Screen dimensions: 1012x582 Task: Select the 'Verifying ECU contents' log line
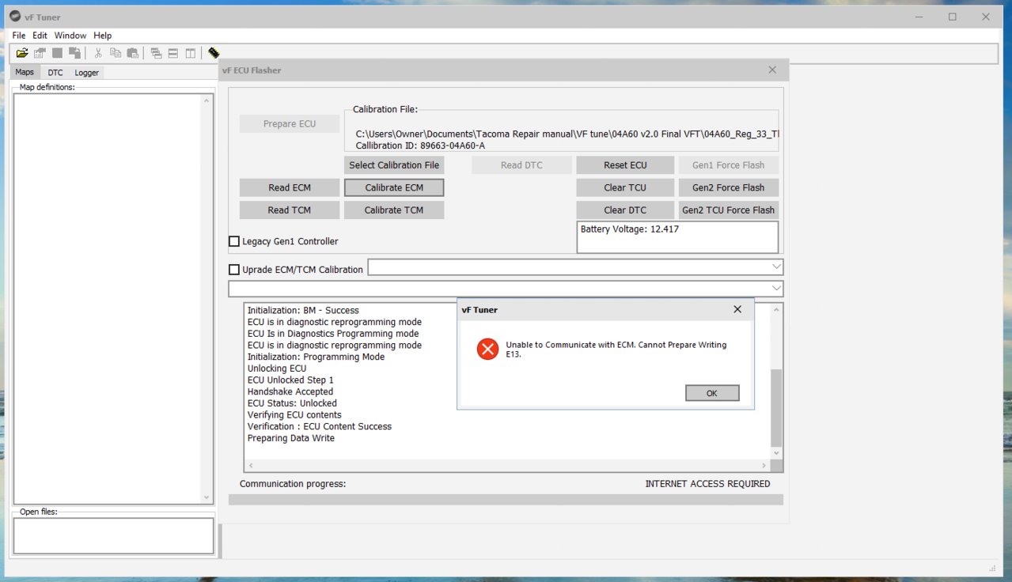coord(294,415)
